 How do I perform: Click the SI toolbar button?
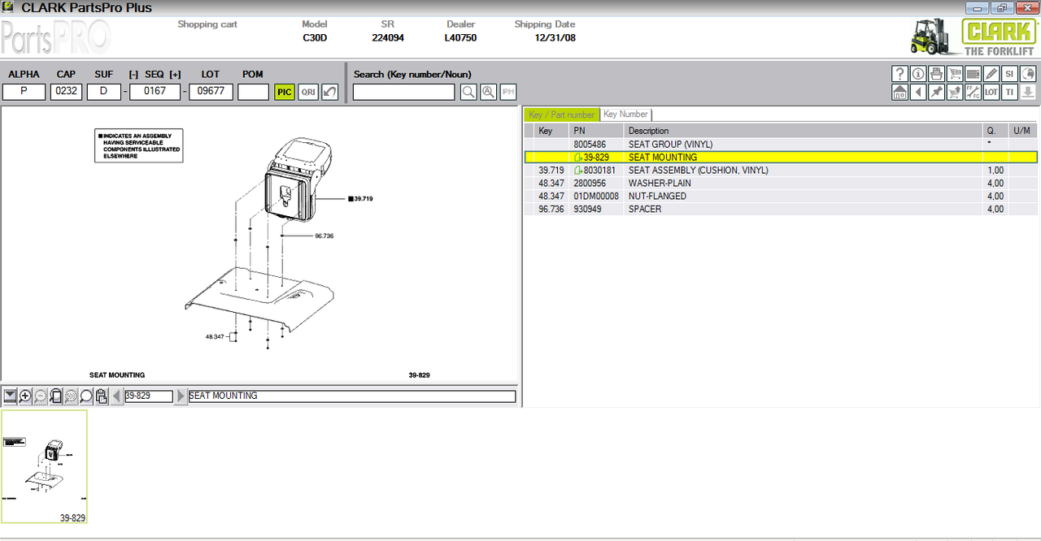click(x=1009, y=74)
